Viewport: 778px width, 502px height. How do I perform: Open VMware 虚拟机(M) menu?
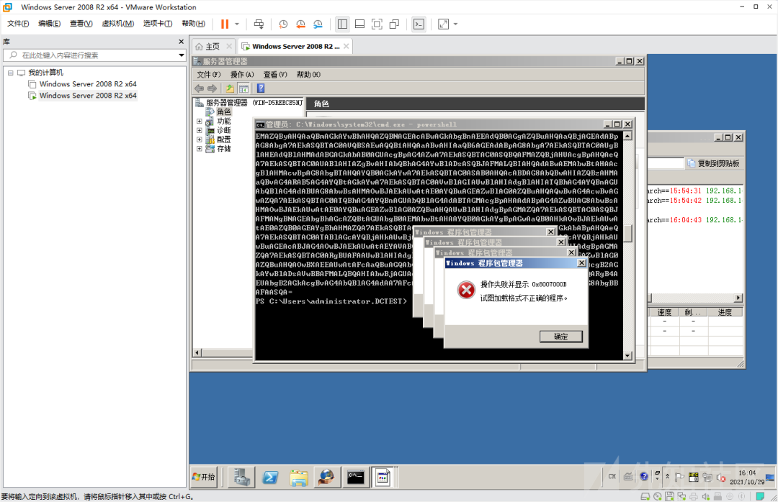click(x=117, y=23)
